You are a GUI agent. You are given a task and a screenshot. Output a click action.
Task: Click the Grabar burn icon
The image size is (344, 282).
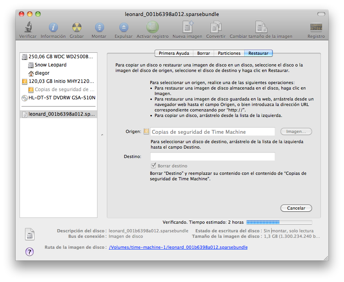pos(77,27)
